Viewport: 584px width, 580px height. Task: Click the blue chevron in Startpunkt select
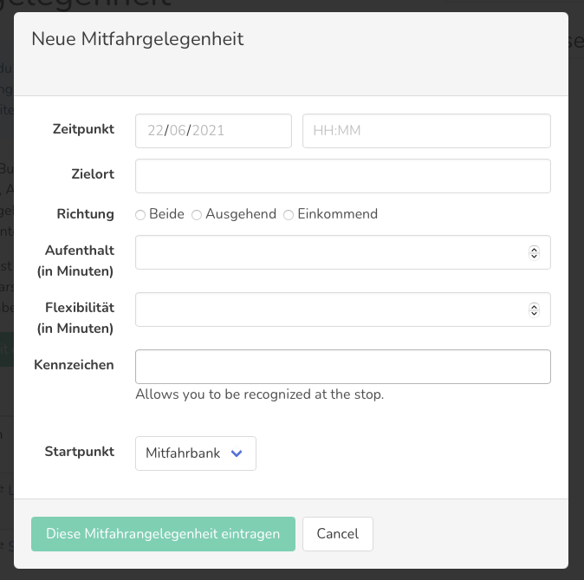[x=237, y=453]
